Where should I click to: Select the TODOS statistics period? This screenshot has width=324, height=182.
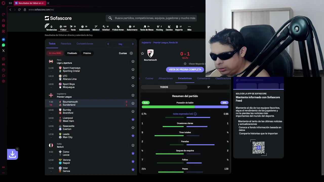click(x=164, y=87)
